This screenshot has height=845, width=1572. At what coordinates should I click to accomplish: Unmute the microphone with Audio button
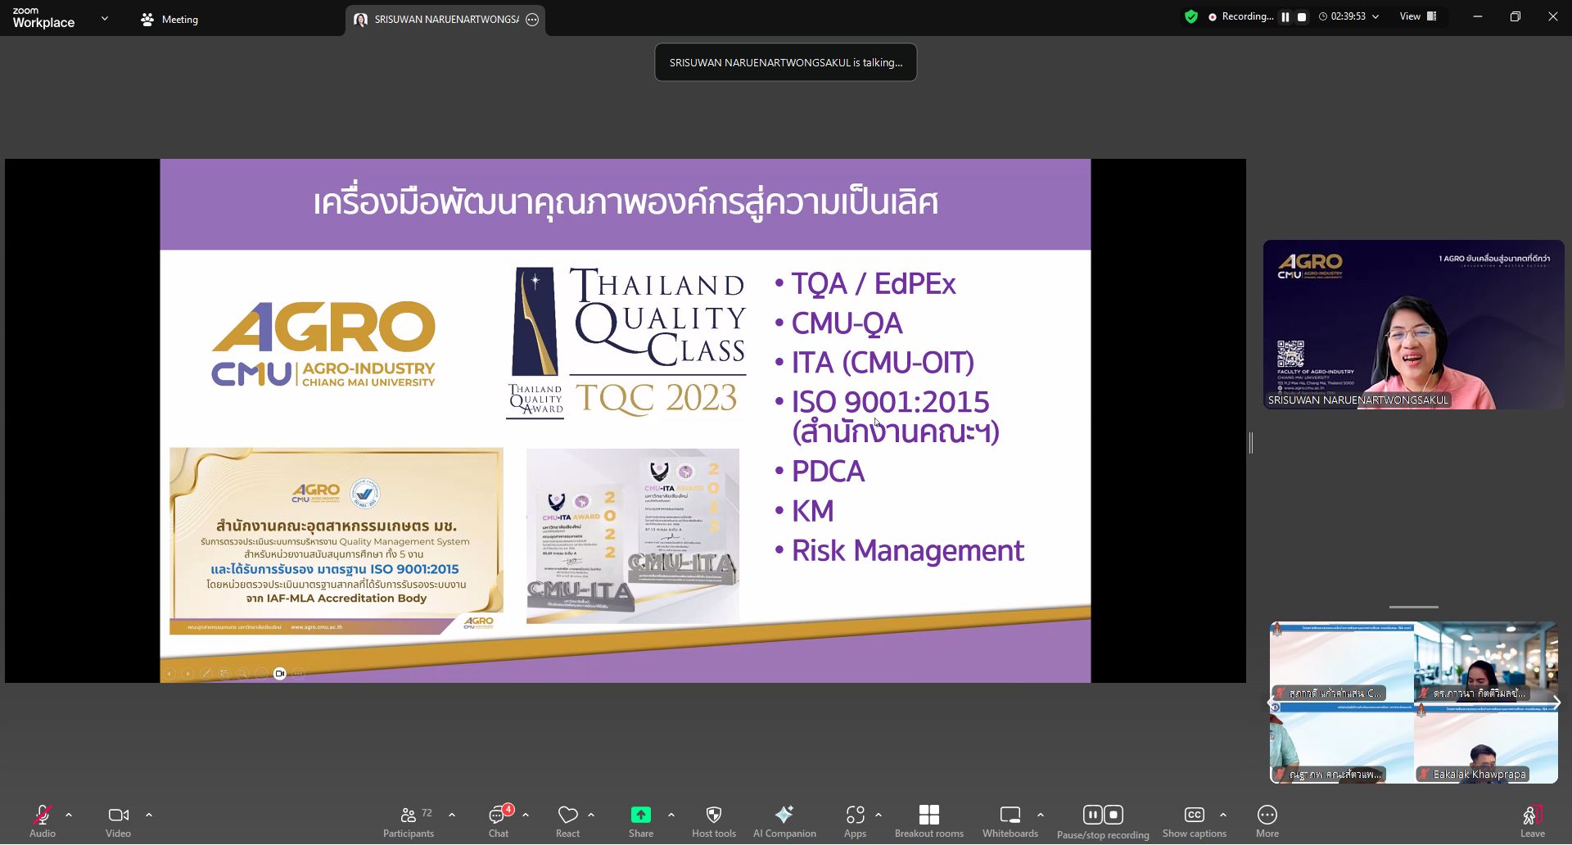43,821
